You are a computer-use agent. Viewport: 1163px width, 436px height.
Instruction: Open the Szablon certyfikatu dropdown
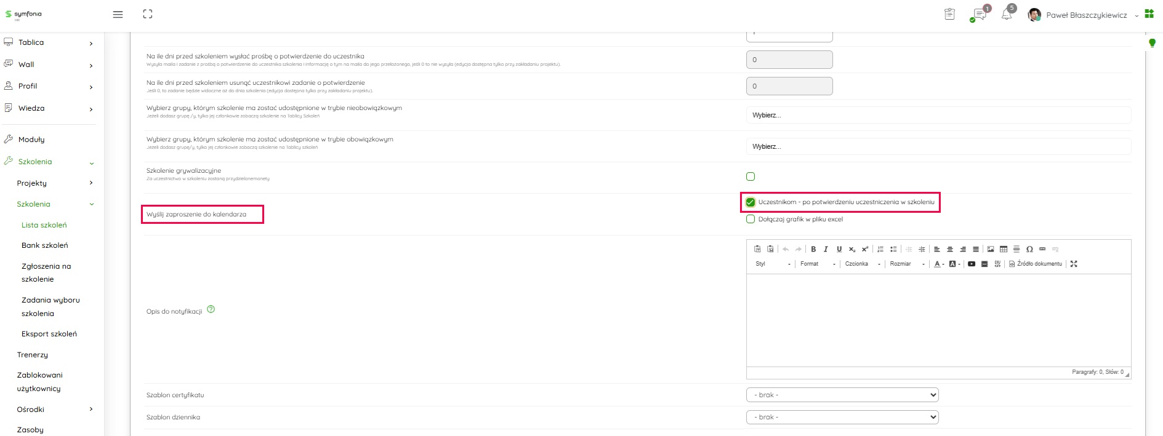842,395
